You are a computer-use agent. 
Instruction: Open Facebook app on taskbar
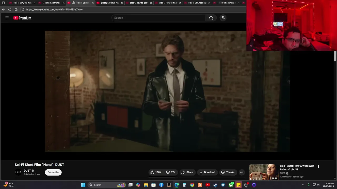pyautogui.click(x=161, y=185)
